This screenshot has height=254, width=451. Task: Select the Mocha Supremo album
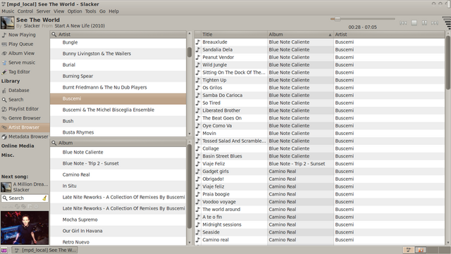pos(118,220)
